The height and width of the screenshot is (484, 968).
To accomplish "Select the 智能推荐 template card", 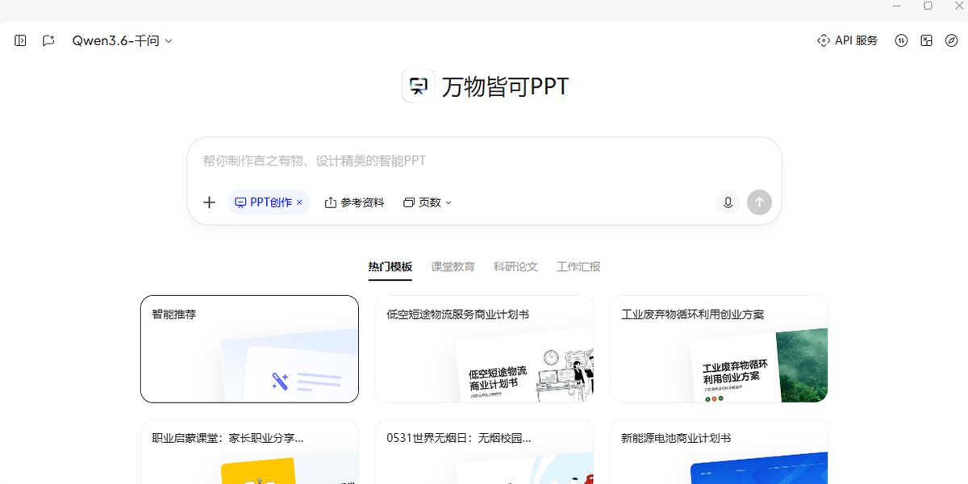I will 250,349.
